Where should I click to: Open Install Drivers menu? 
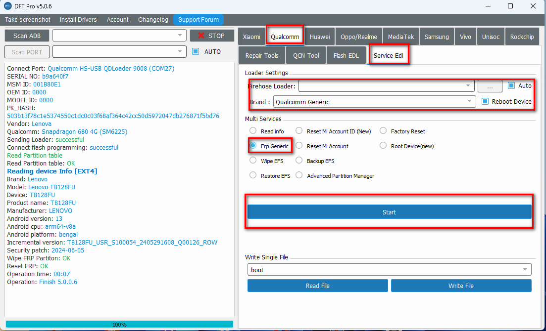tap(78, 19)
